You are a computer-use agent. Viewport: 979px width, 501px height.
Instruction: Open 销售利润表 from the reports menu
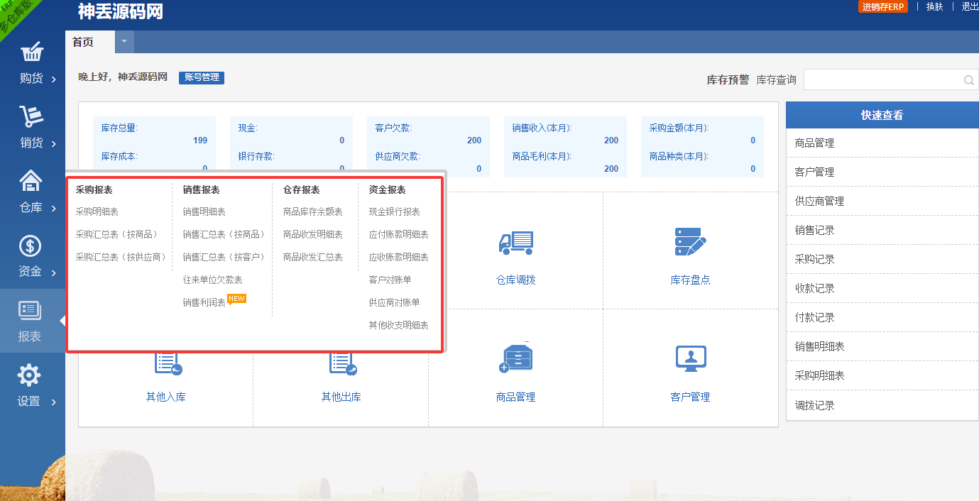tap(204, 303)
